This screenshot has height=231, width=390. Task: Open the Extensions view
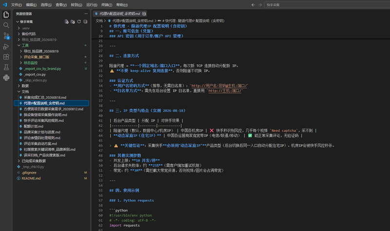click(x=6, y=57)
